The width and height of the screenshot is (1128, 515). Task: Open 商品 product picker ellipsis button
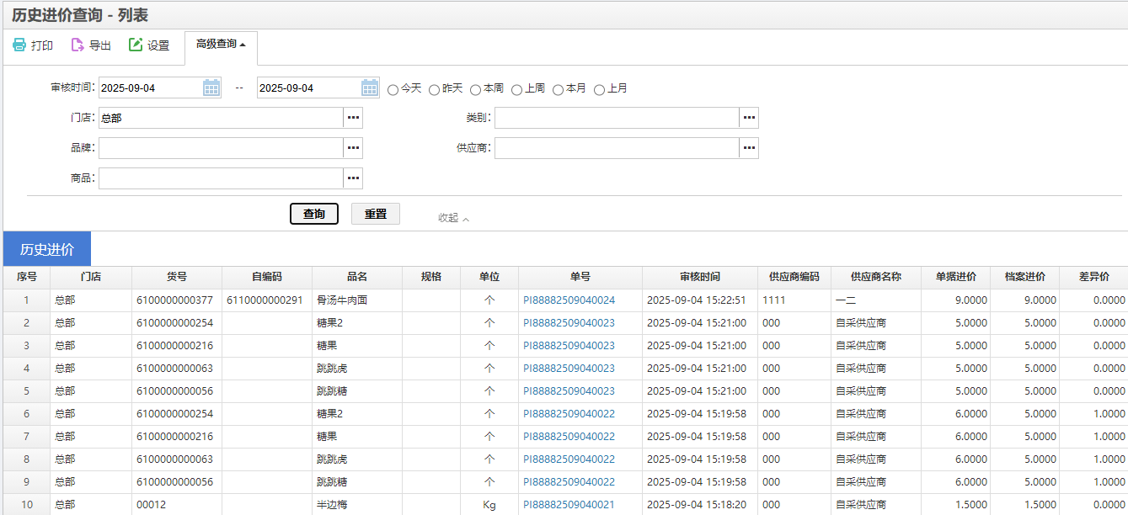pyautogui.click(x=353, y=178)
